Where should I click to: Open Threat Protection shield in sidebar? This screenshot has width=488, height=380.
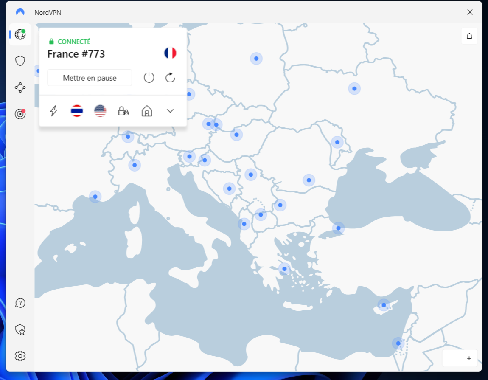[20, 61]
